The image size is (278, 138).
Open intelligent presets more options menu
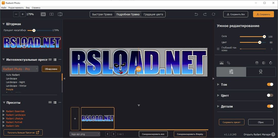click(x=60, y=60)
